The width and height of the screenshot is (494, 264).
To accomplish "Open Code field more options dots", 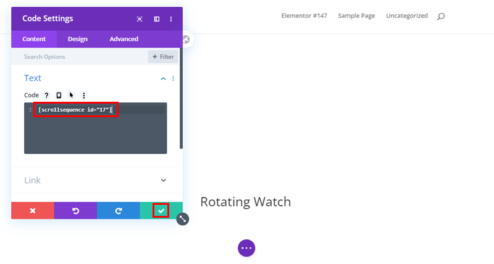I will pos(84,96).
